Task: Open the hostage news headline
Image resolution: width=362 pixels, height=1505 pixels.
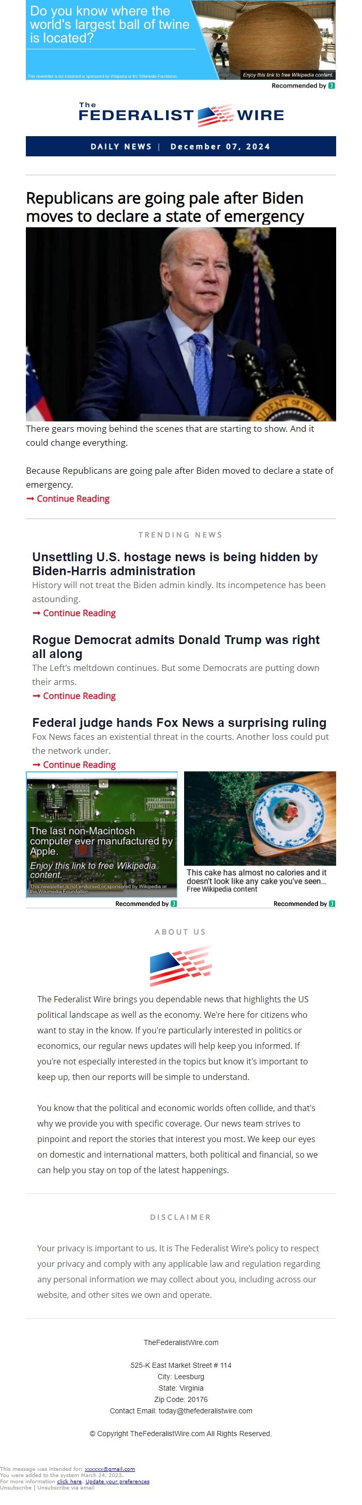Action: click(x=175, y=563)
